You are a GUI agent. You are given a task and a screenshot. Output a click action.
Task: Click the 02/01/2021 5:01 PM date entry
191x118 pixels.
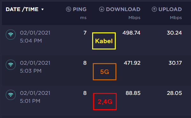coord(35,97)
